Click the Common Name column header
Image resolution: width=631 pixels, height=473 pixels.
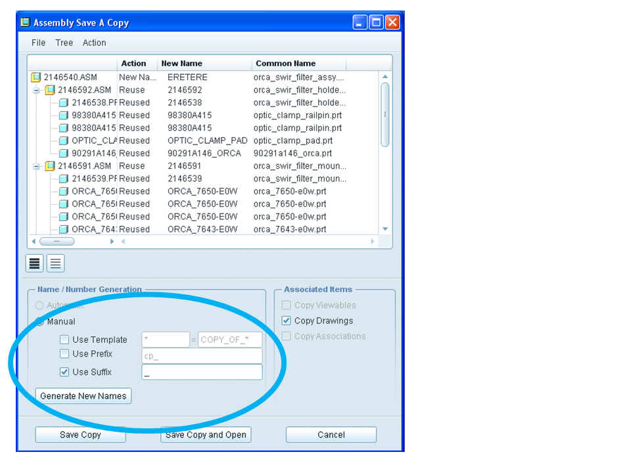tap(299, 64)
